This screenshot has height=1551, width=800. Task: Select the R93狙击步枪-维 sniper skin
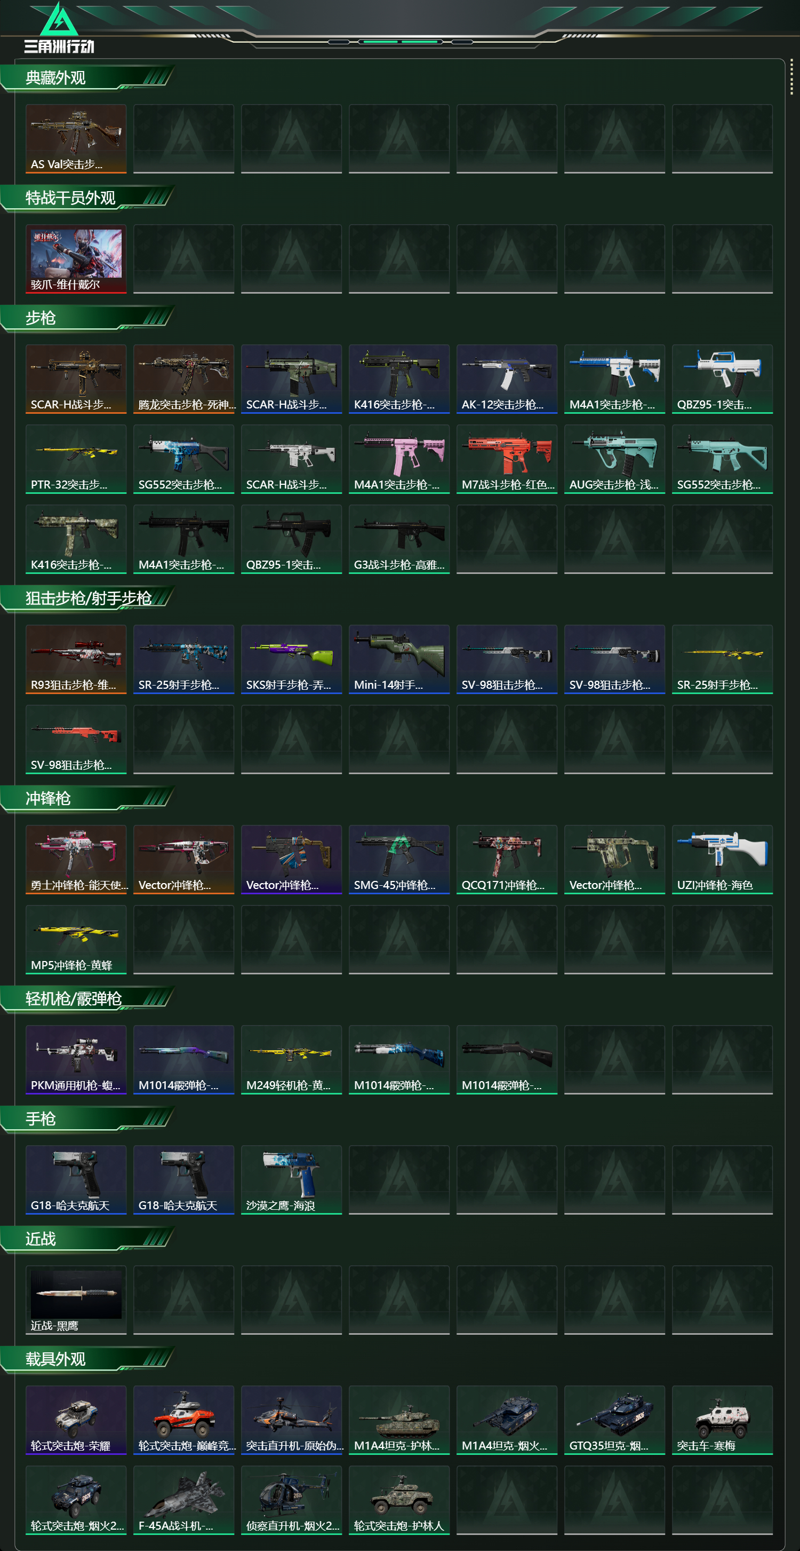click(76, 659)
